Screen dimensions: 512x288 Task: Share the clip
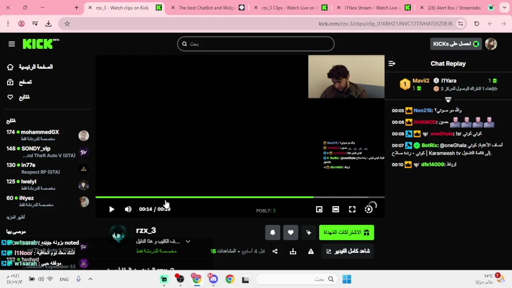(x=275, y=251)
